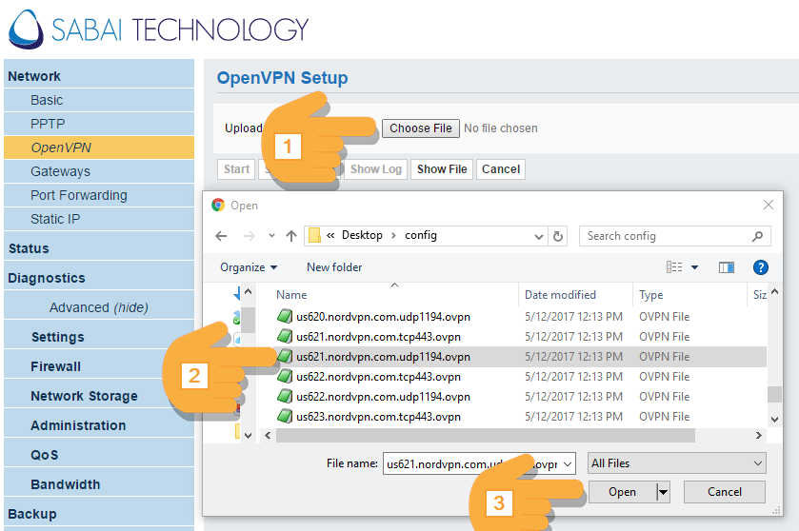Click the Refresh icon beside address bar
799x531 pixels.
(x=558, y=236)
